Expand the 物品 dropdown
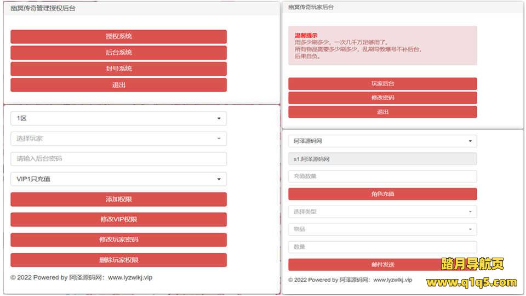This screenshot has width=526, height=296. [x=382, y=229]
